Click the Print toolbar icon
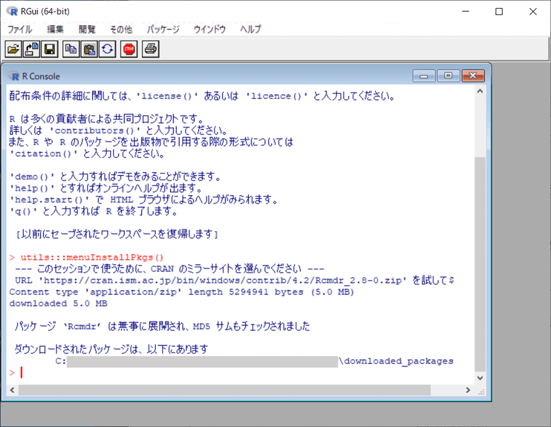The height and width of the screenshot is (427, 551). pos(151,49)
